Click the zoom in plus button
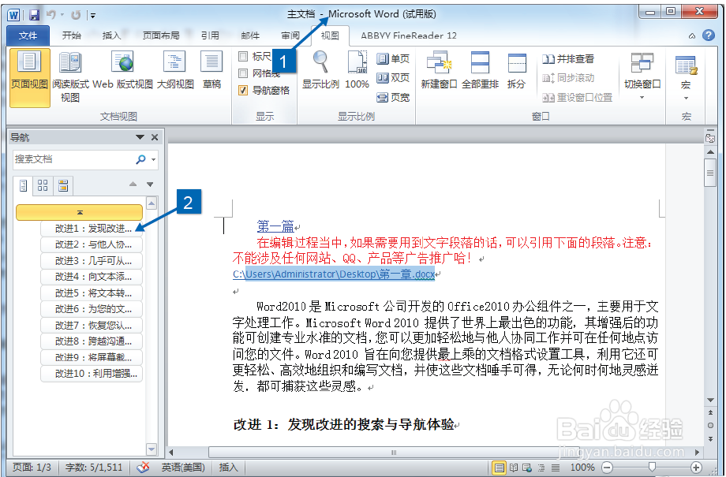Screen dimensions: 726x477 coord(695,468)
